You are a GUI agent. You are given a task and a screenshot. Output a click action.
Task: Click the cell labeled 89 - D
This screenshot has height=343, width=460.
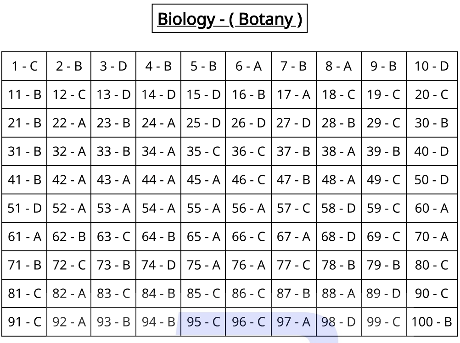pyautogui.click(x=383, y=294)
